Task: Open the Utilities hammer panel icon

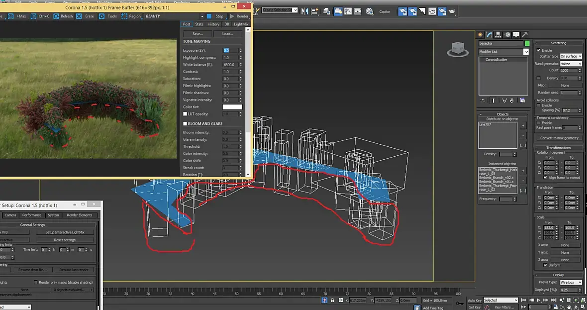Action: pos(525,35)
